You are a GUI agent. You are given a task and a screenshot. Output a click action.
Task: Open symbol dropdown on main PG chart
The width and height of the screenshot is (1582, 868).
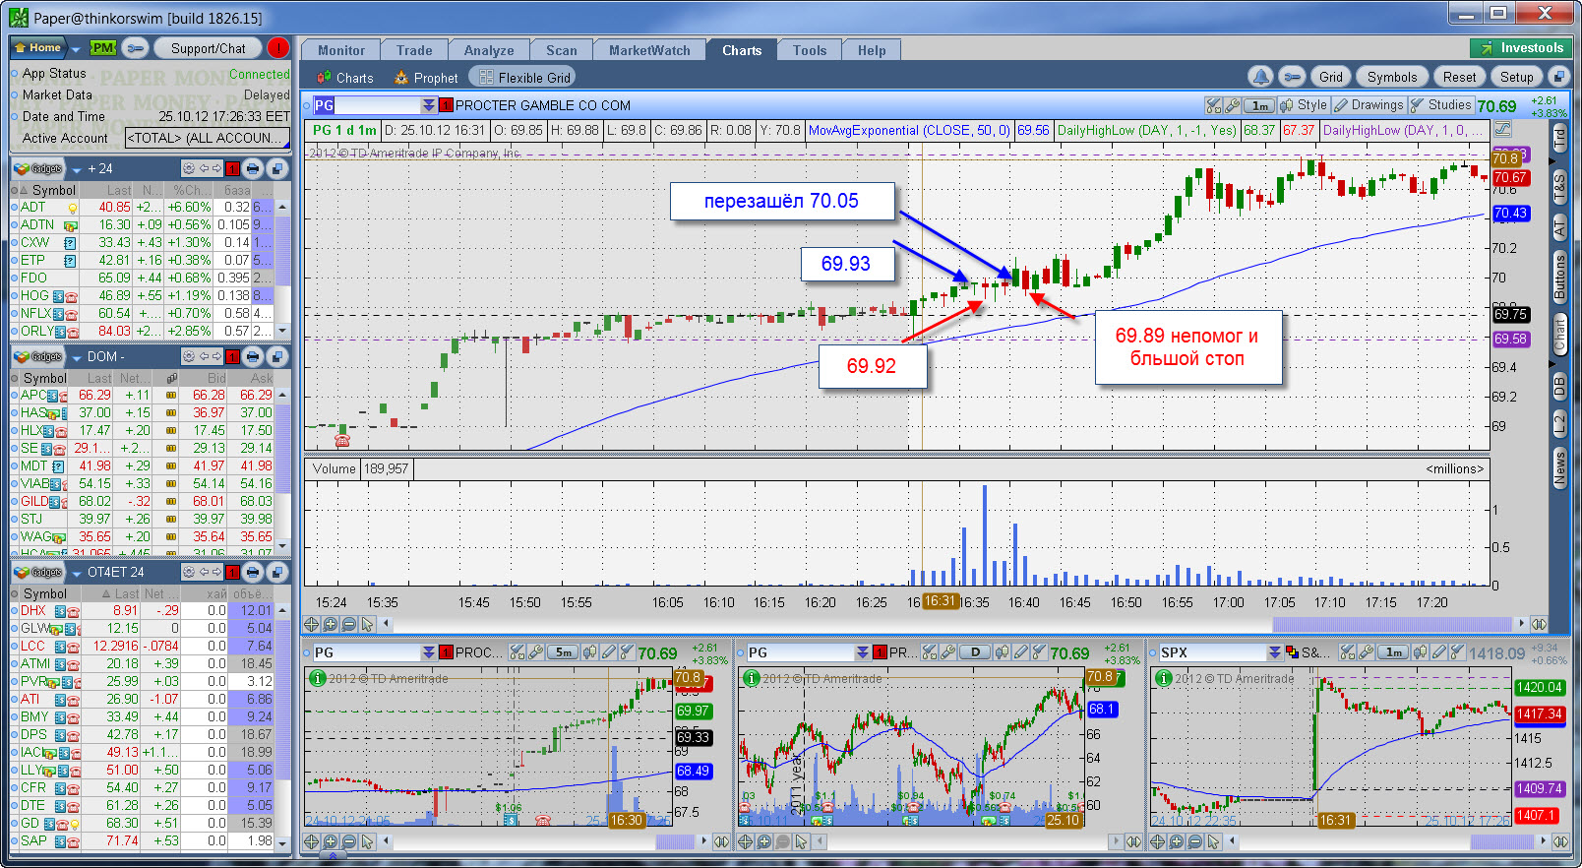pyautogui.click(x=429, y=105)
